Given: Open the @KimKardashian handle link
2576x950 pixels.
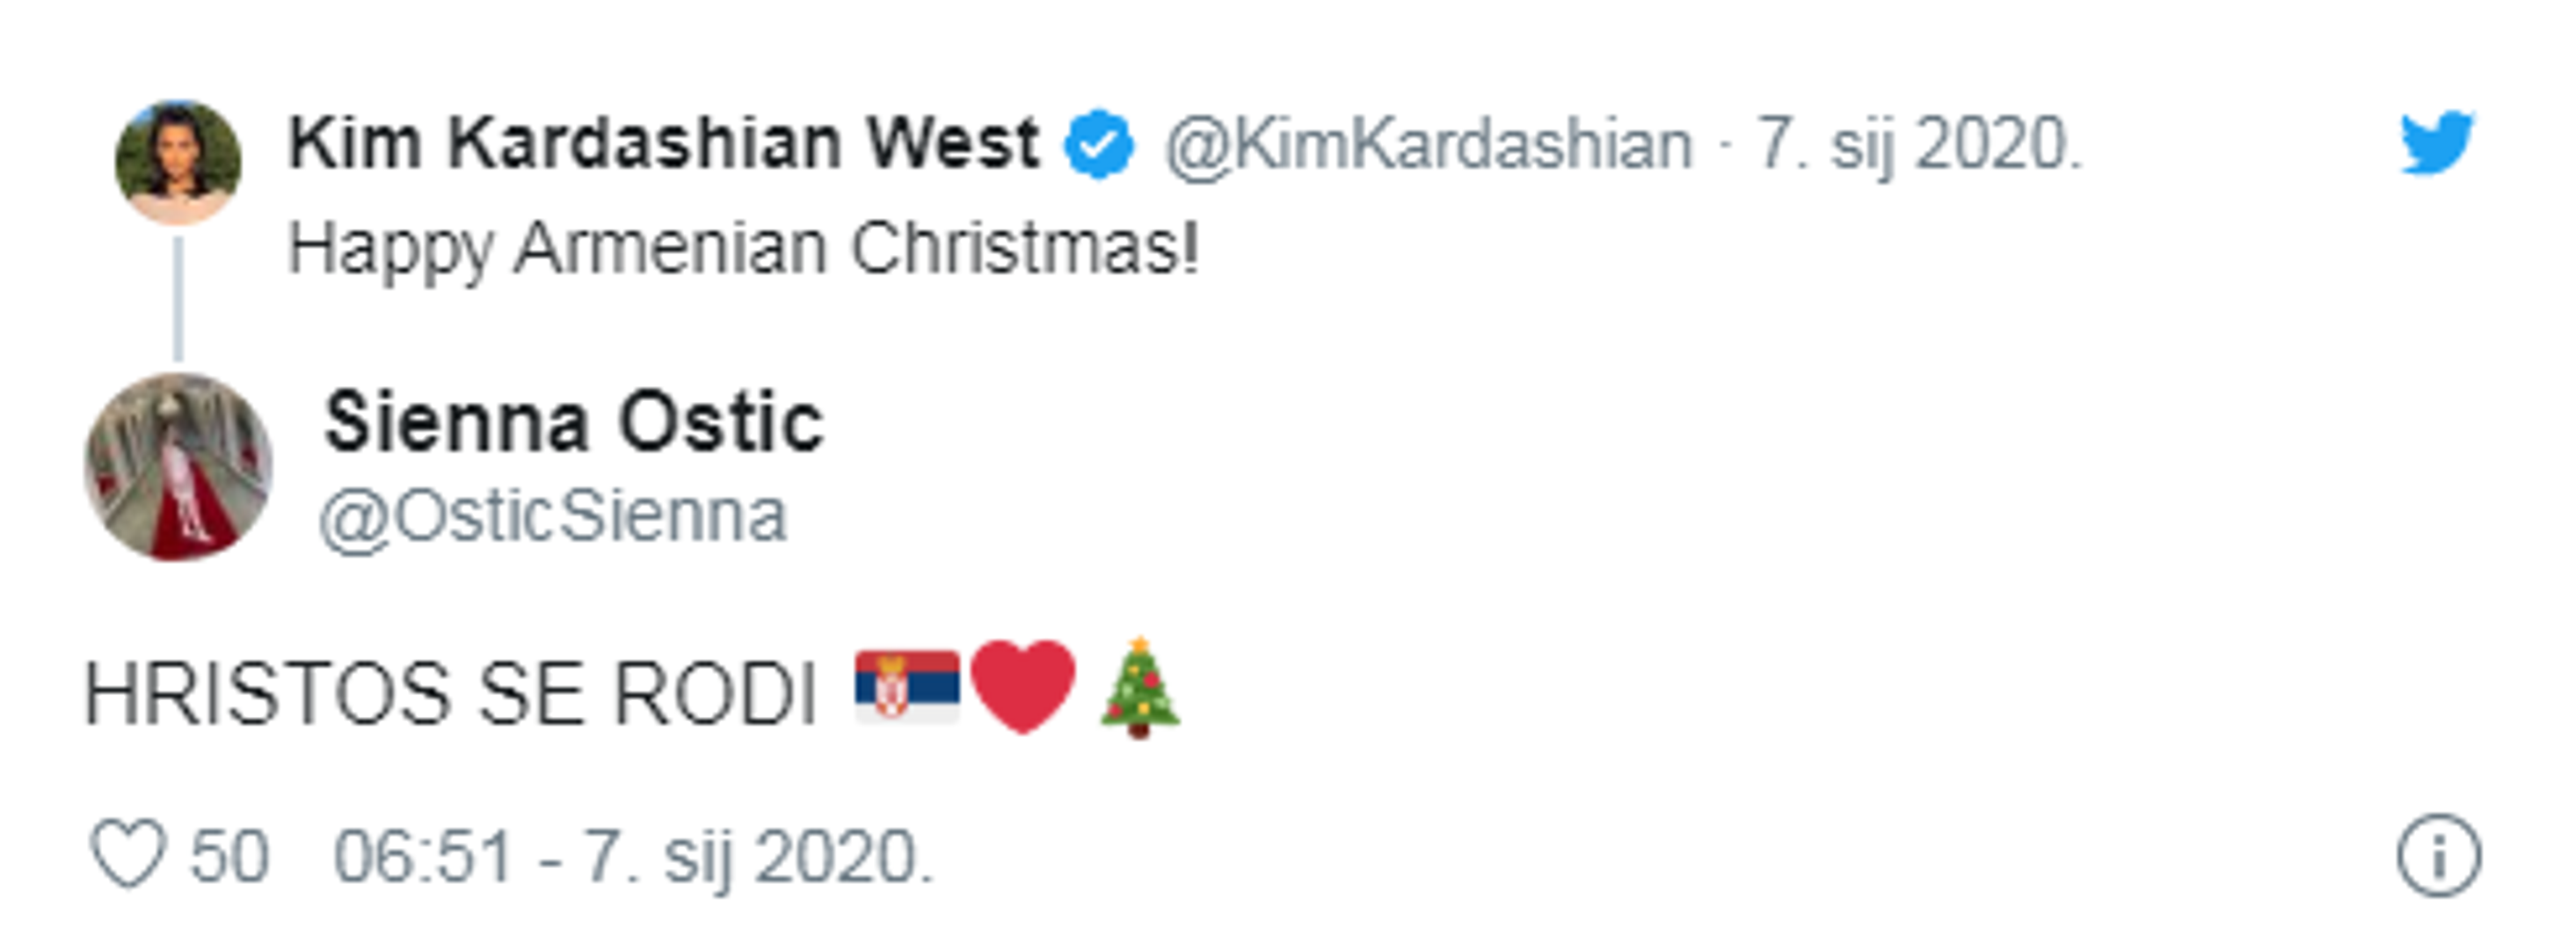Looking at the screenshot, I should [x=1428, y=146].
